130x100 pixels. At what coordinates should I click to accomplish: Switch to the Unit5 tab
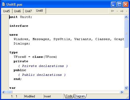click(x=7, y=11)
